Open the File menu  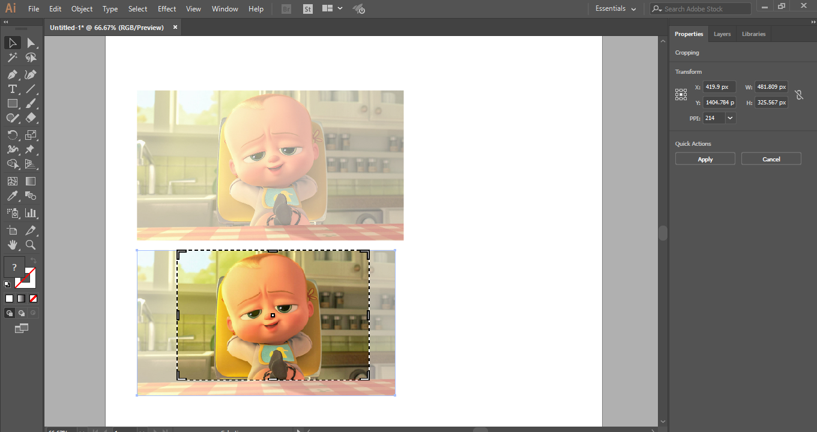pos(34,9)
